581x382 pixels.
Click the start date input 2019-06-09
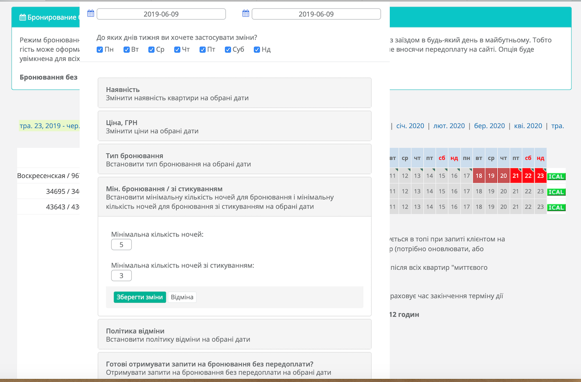click(161, 14)
